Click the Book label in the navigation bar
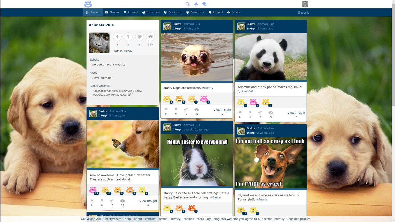The width and height of the screenshot is (395, 222). click(303, 12)
